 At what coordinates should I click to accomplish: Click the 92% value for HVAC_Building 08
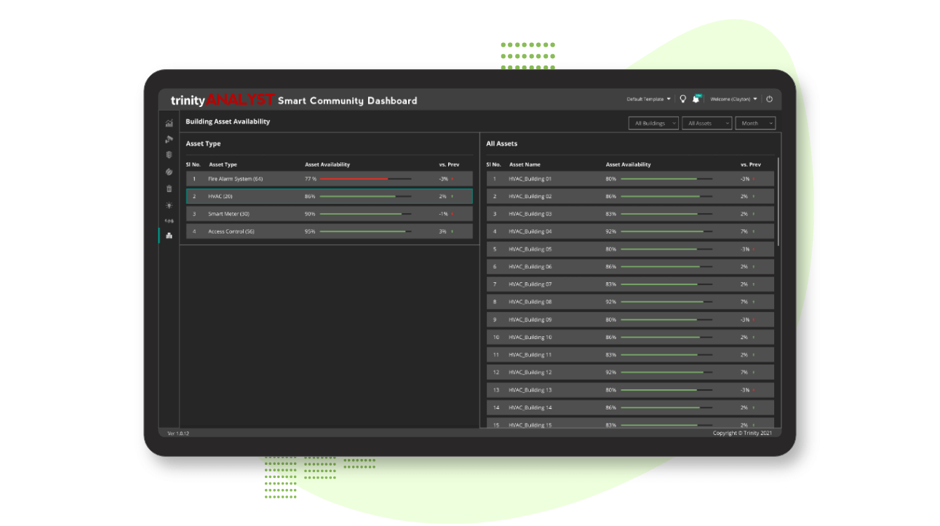click(x=611, y=302)
